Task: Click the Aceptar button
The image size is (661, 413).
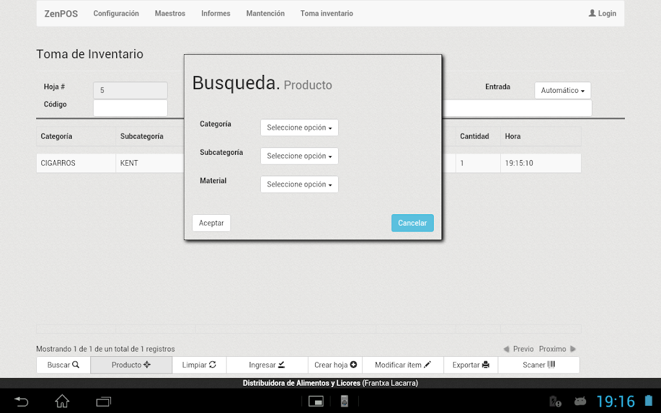Action: pos(211,223)
